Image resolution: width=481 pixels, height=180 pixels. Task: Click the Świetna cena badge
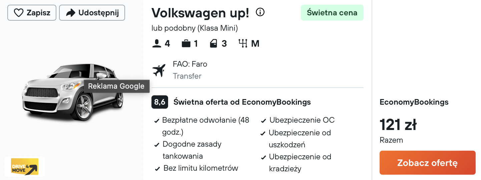(332, 13)
